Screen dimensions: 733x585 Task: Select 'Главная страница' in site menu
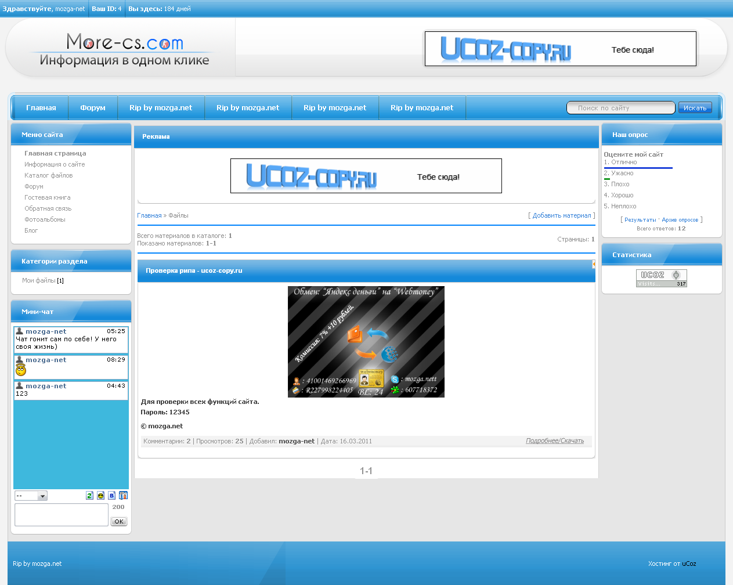pos(55,153)
